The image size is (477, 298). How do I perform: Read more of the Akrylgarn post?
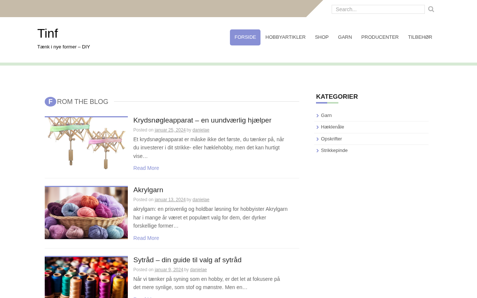146,238
